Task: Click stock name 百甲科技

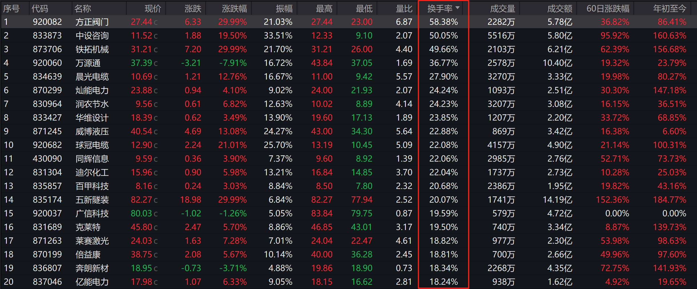Action: 92,186
